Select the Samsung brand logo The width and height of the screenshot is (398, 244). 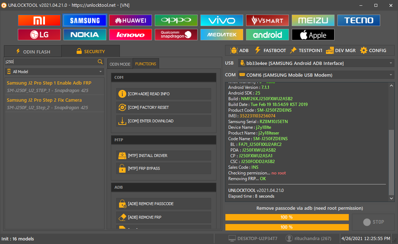pyautogui.click(x=85, y=20)
